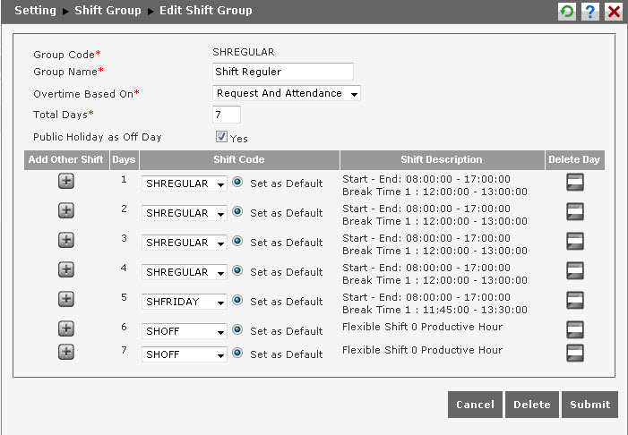
Task: Open shift code dropdown for day 4
Action: click(x=185, y=272)
